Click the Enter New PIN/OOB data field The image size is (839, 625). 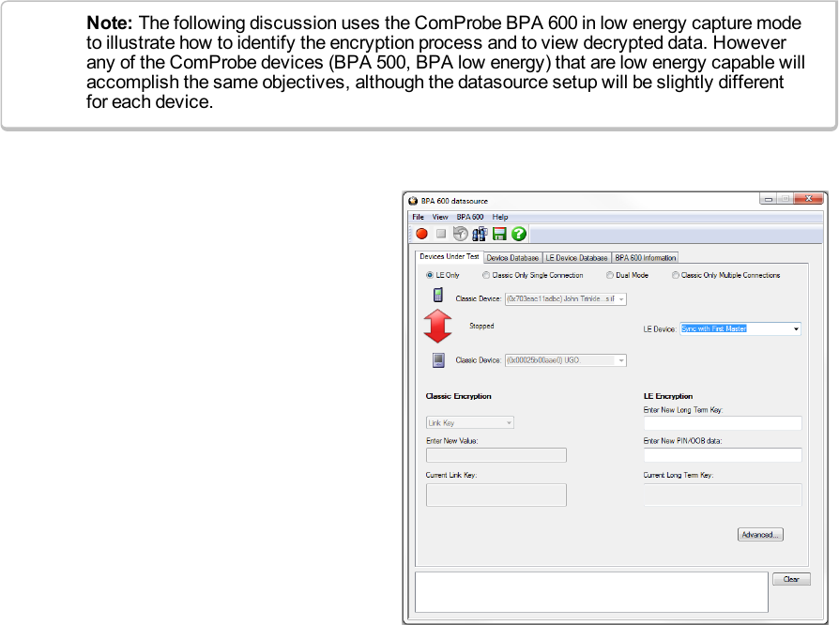pos(722,455)
